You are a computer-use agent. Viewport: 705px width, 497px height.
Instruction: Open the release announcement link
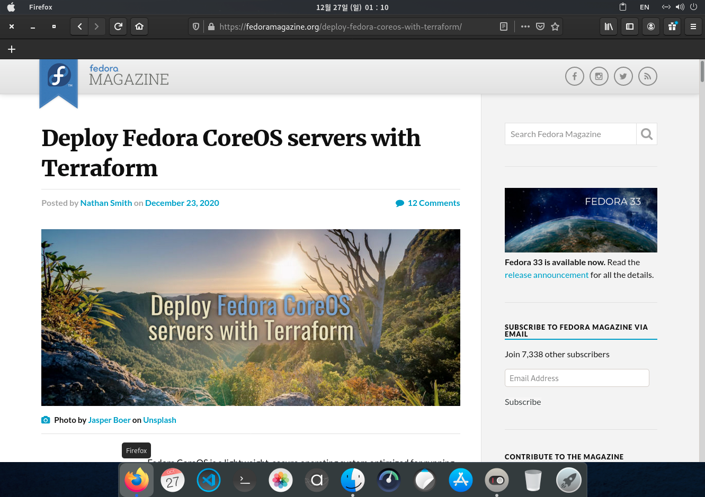coord(547,275)
